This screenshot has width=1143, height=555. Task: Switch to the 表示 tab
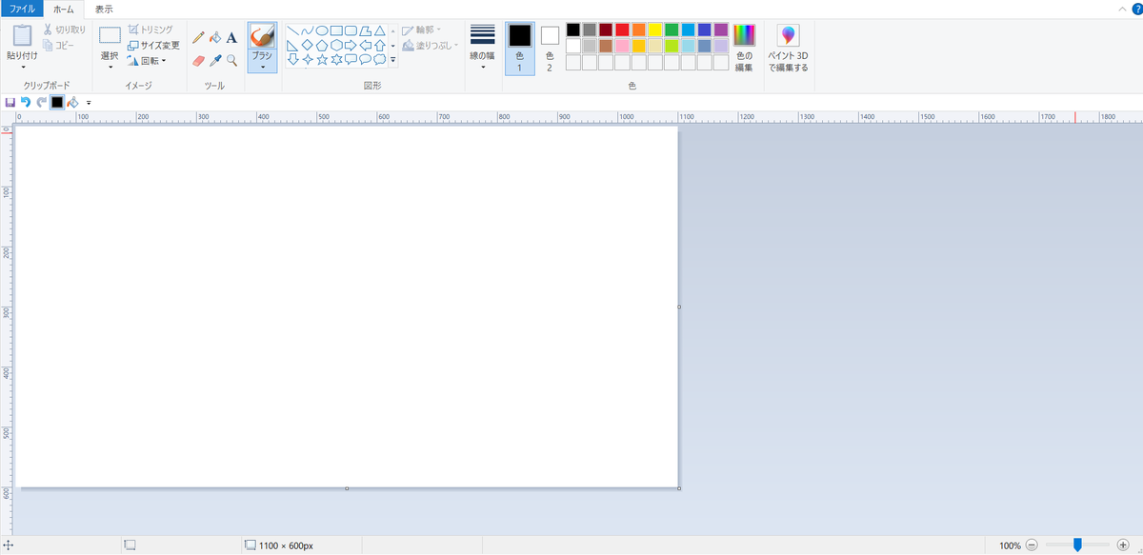(104, 9)
